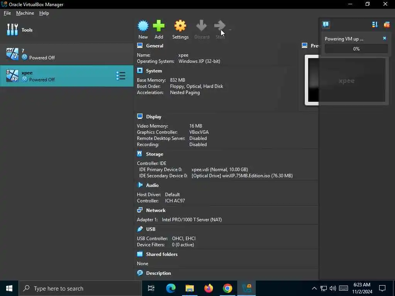Click the Display section screen icon
The image size is (395, 296).
pyautogui.click(x=140, y=116)
